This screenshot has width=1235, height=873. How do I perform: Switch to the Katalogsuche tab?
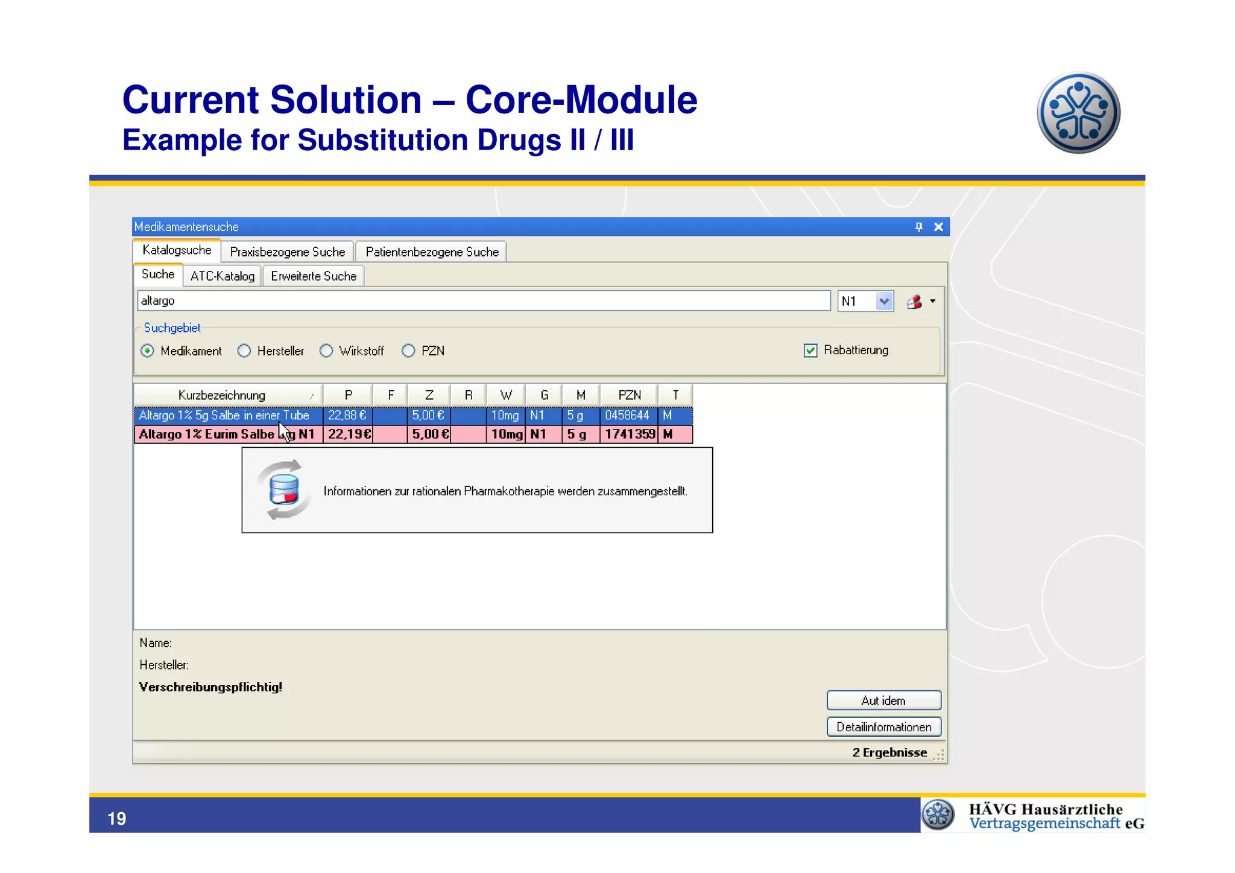tap(177, 250)
